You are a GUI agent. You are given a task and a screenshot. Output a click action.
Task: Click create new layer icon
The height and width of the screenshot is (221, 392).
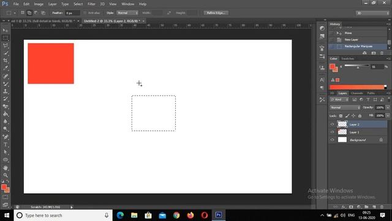pos(374,207)
